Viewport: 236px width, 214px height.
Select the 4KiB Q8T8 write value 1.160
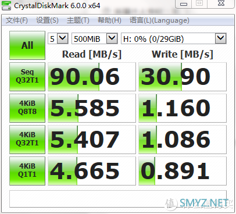(183, 108)
